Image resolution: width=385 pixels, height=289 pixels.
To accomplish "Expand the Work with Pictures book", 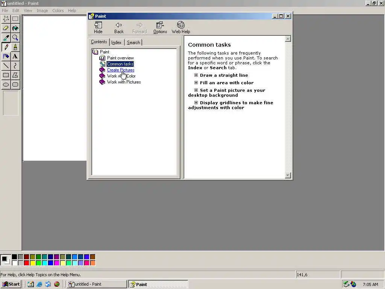I will tap(124, 82).
